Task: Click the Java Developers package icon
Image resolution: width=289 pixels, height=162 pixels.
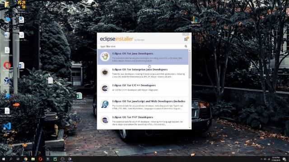Action: pyautogui.click(x=105, y=56)
